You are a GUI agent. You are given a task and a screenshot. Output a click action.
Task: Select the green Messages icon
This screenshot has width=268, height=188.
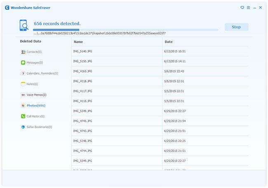23,63
